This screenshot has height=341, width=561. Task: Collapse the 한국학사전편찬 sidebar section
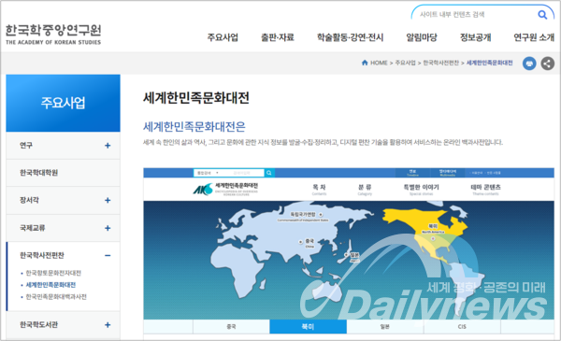pyautogui.click(x=108, y=256)
